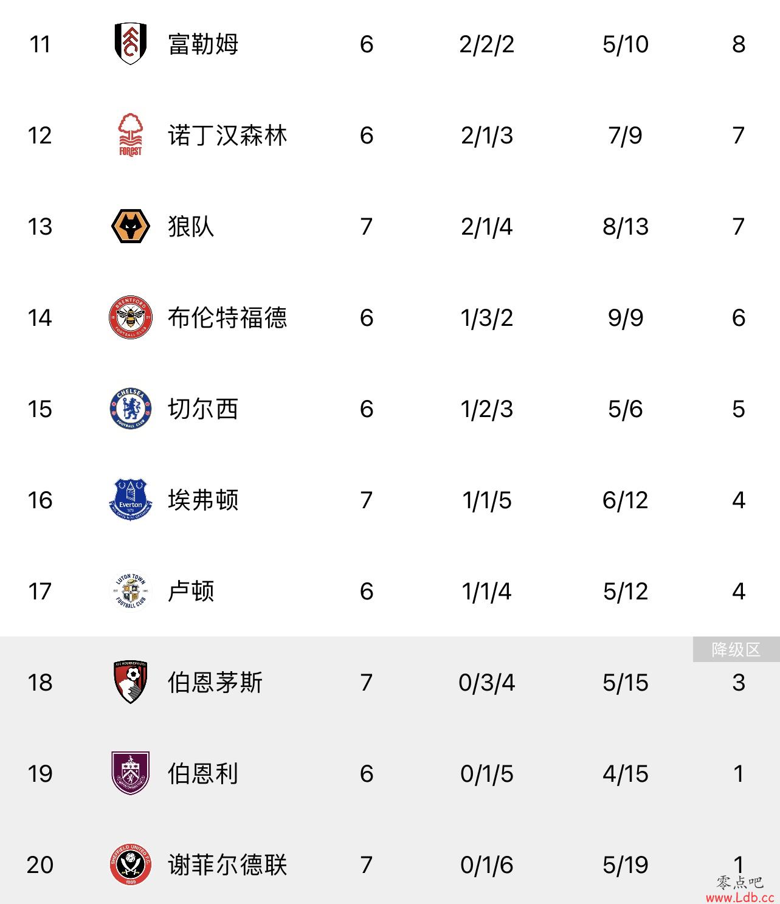Open the Nottingham Forest logo
Image resolution: width=780 pixels, height=904 pixels.
pyautogui.click(x=130, y=135)
